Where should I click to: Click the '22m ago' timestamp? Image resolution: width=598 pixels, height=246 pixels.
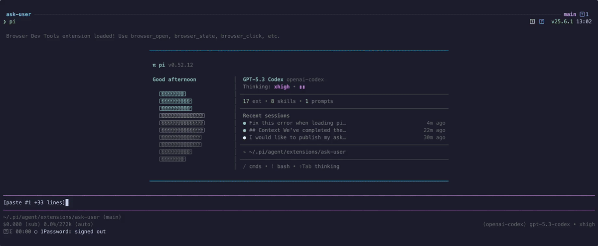pos(435,130)
